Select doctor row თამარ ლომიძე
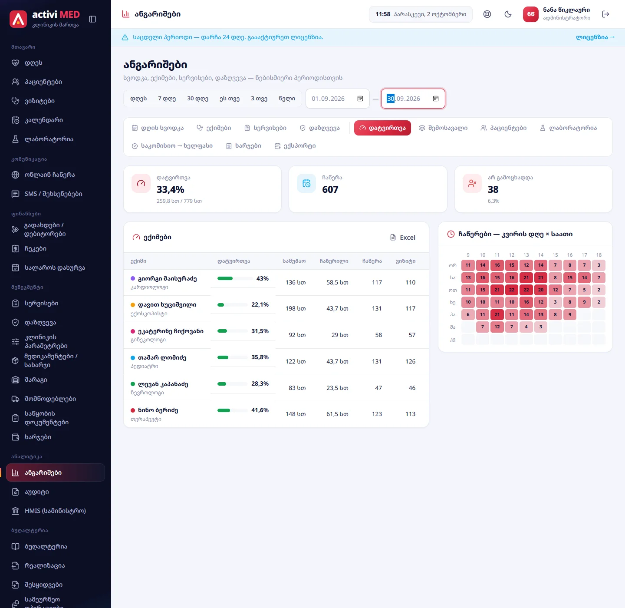 (276, 362)
